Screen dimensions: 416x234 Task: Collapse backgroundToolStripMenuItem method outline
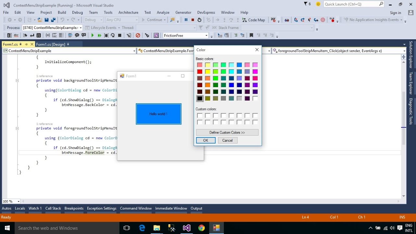point(17,81)
